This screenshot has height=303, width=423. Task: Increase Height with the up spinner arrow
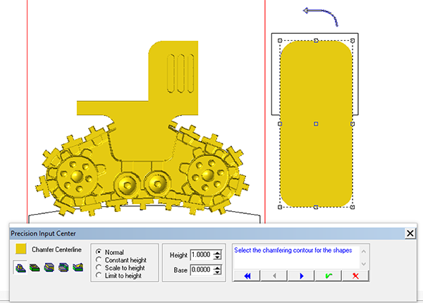click(217, 253)
